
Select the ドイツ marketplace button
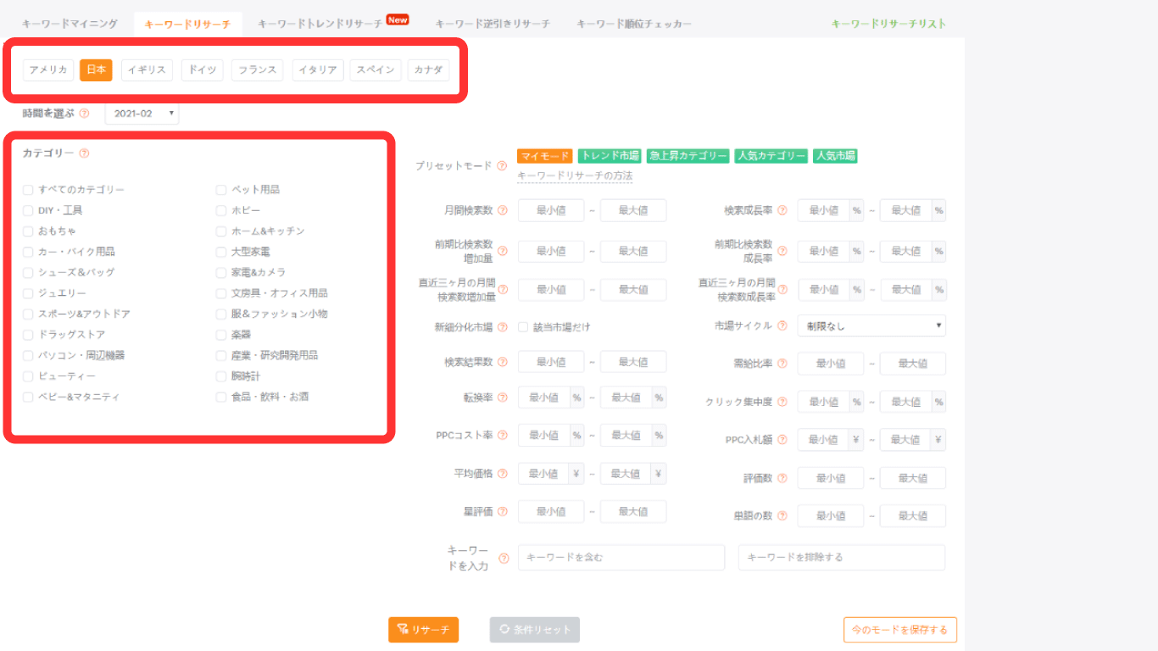click(x=203, y=70)
